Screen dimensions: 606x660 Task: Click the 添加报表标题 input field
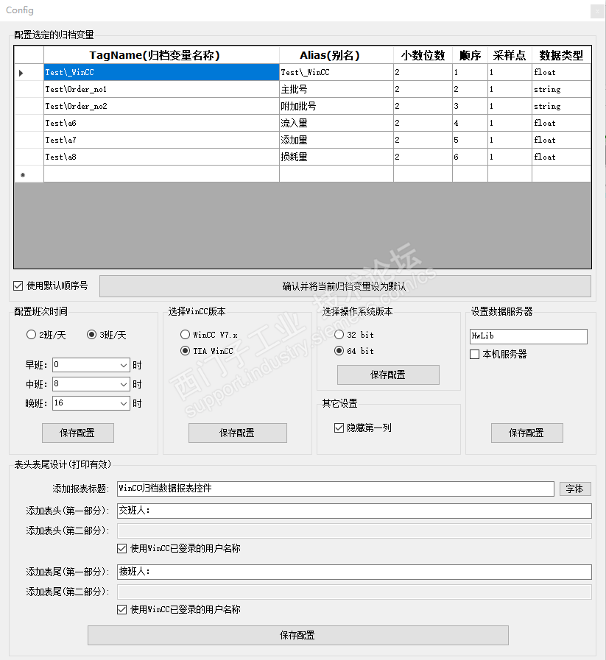point(335,489)
